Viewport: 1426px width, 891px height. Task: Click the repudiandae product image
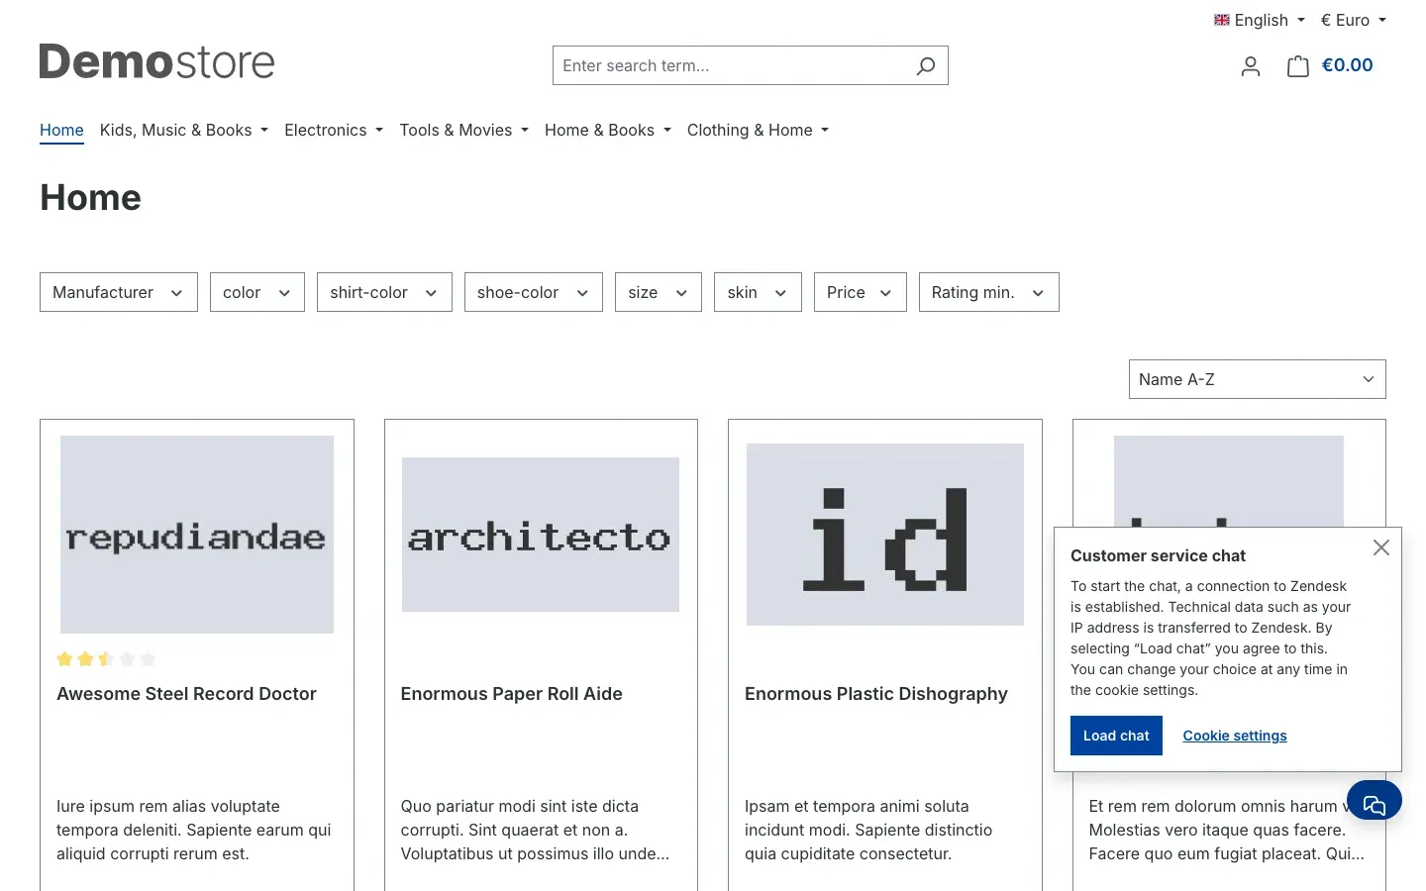click(197, 535)
